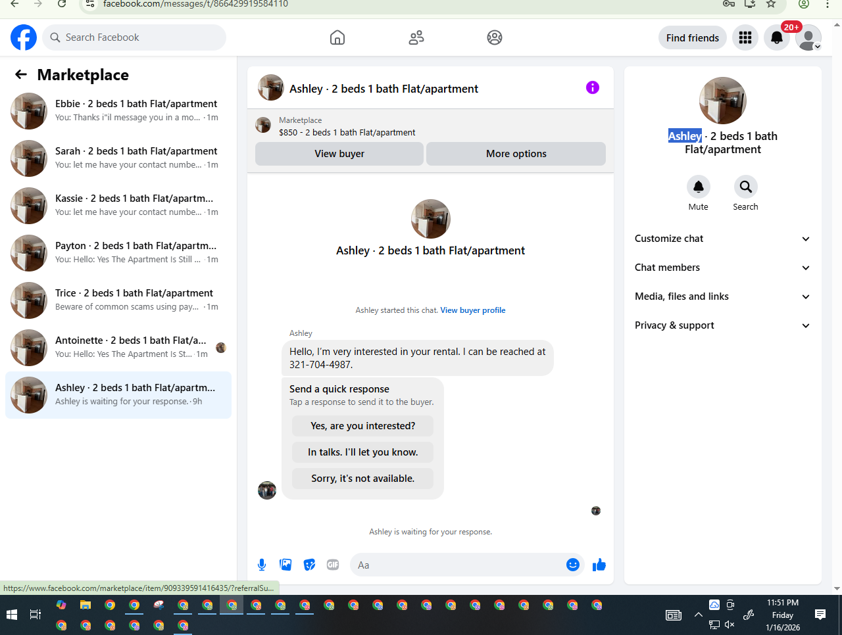Show hidden system tray icons

[x=698, y=615]
